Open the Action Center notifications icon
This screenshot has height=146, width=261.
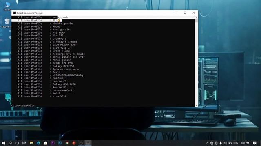(254, 143)
